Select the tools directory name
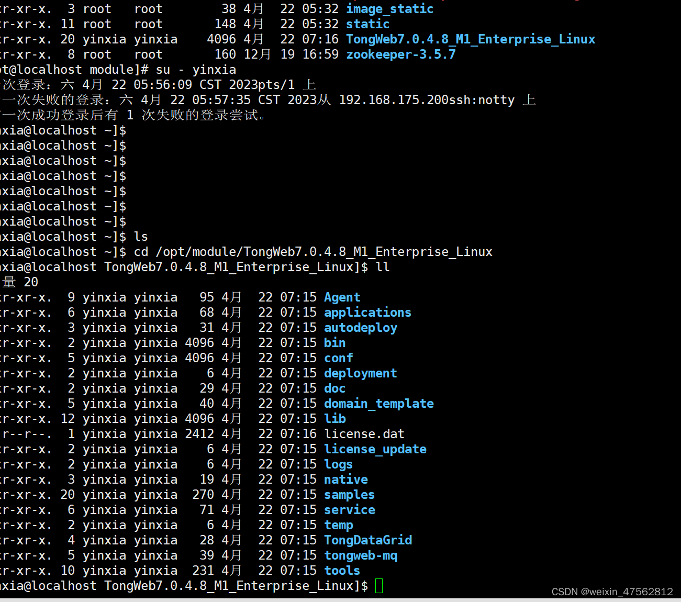This screenshot has height=602, width=681. point(342,571)
